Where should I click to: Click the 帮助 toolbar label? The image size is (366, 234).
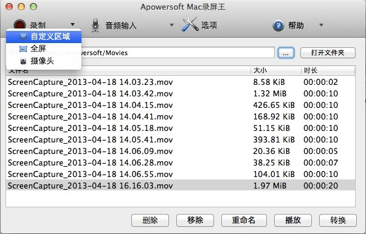296,25
